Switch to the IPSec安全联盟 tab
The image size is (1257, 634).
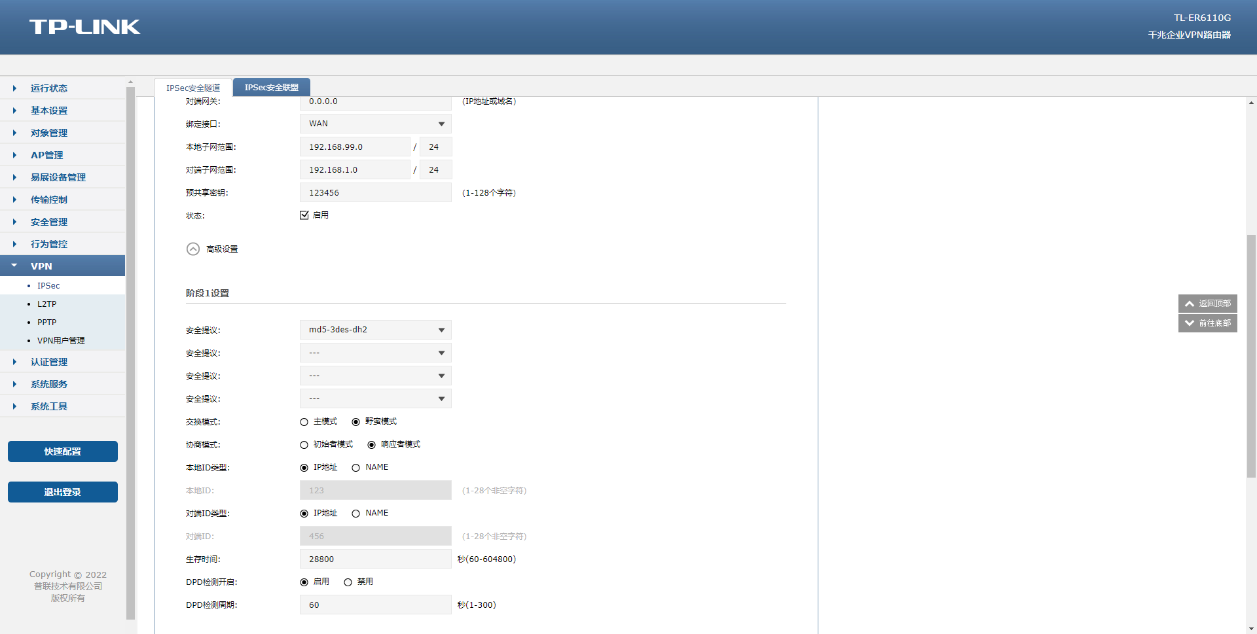coord(271,88)
